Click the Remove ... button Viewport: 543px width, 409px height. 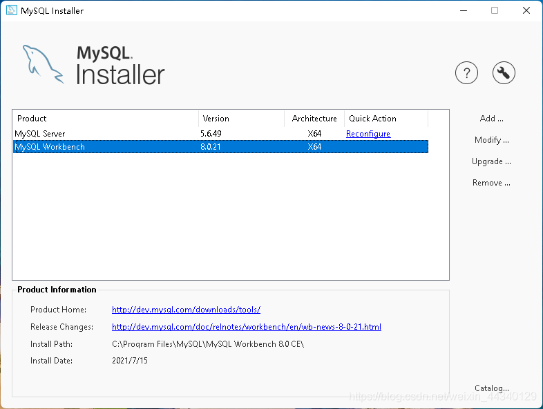491,183
